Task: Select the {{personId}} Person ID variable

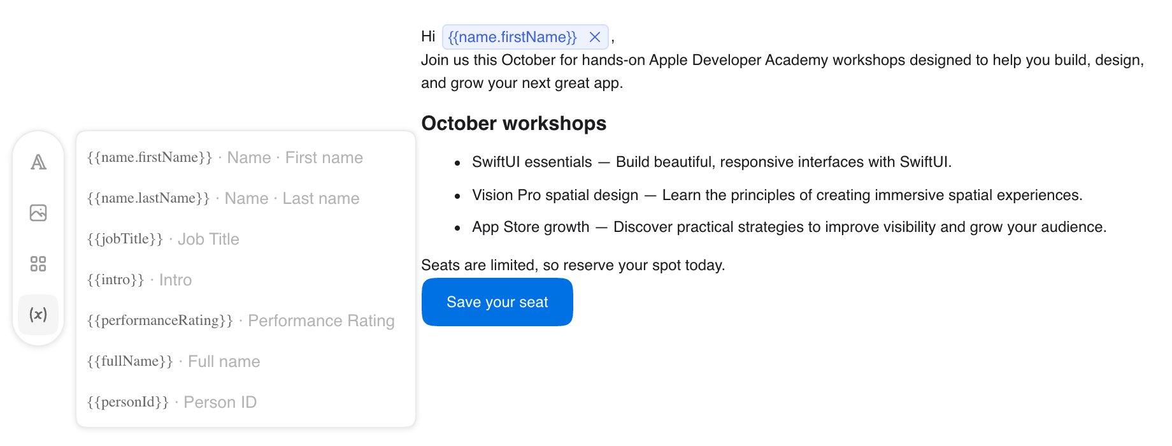Action: click(x=246, y=402)
